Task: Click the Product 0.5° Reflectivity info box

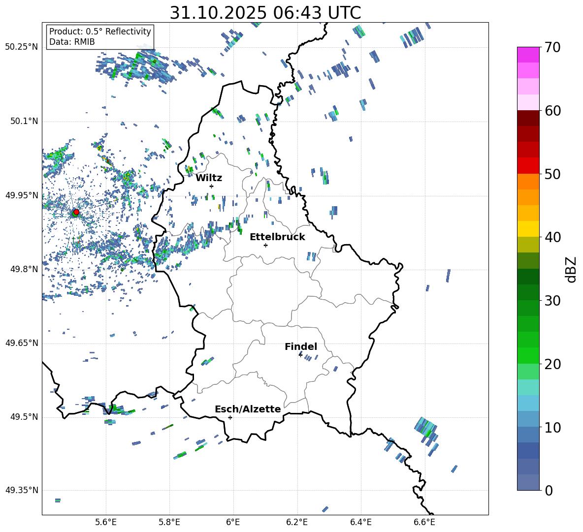Action: [x=100, y=37]
